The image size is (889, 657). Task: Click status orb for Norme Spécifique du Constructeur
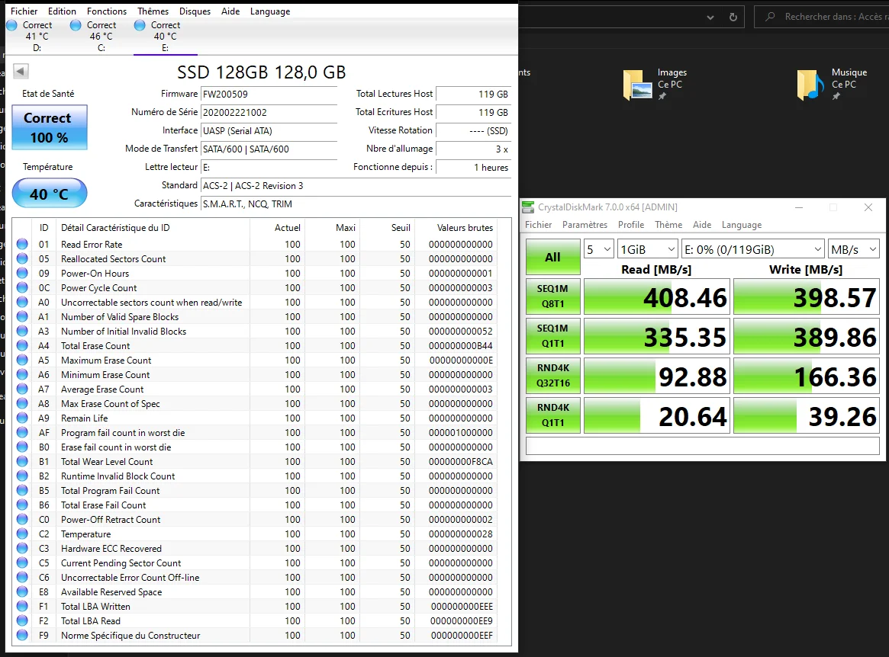22,636
